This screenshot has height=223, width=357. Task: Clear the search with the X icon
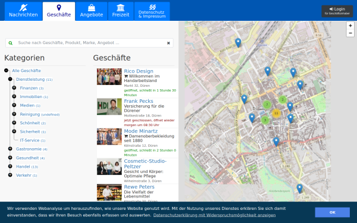click(168, 43)
